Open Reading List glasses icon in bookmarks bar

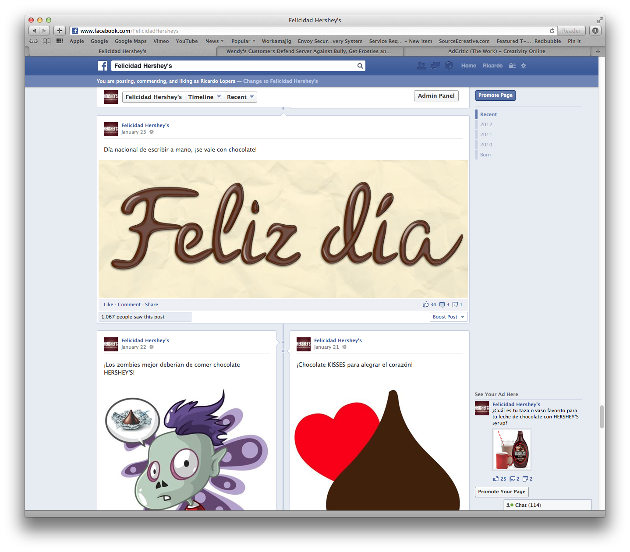tap(34, 41)
